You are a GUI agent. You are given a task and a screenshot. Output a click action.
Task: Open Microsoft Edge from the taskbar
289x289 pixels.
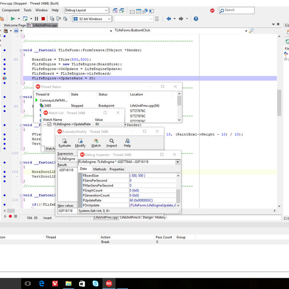point(41,284)
